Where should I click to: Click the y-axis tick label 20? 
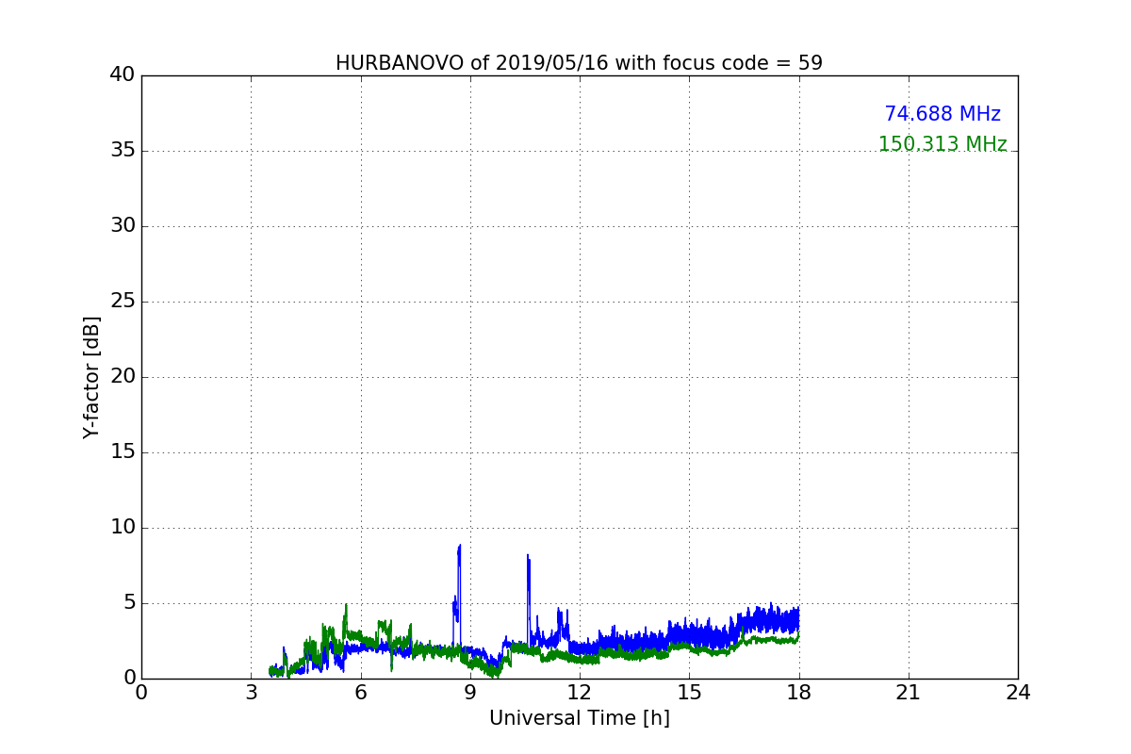point(123,377)
